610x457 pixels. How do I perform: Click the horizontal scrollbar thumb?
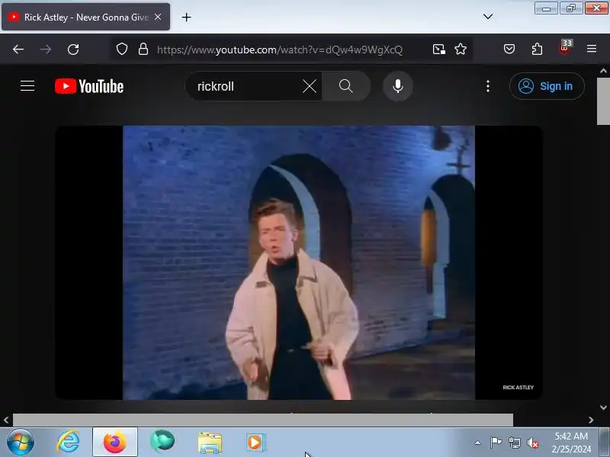tap(263, 420)
